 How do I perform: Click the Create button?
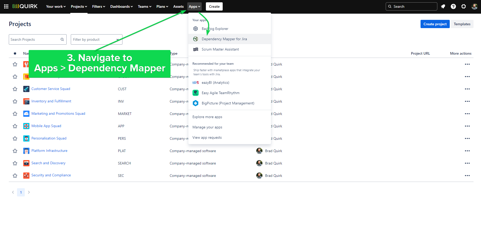click(x=214, y=6)
